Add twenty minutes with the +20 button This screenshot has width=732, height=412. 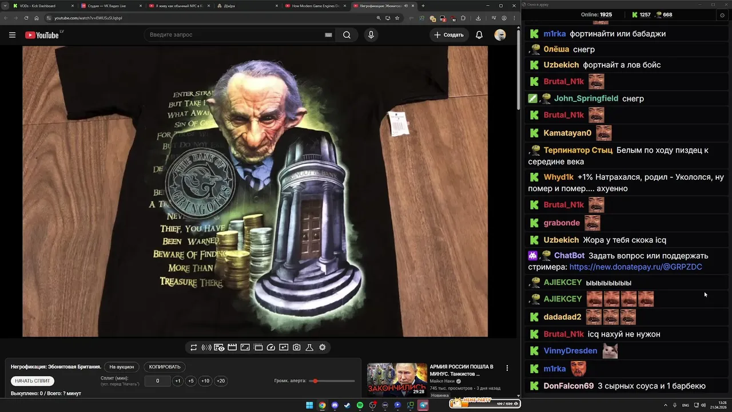221,381
